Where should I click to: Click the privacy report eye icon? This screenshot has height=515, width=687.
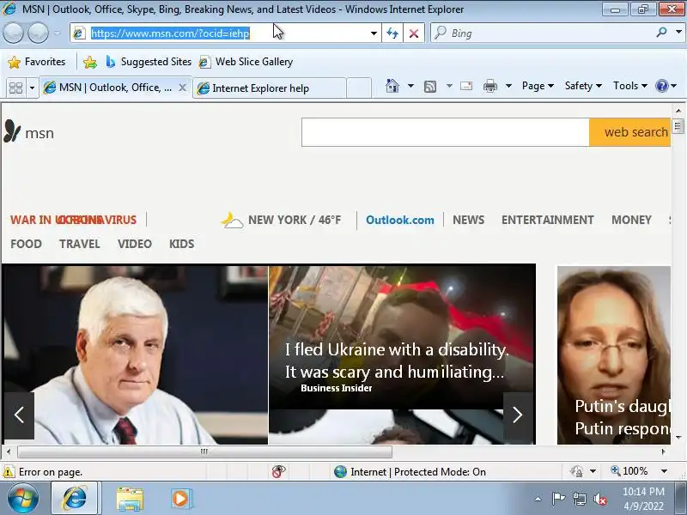pos(278,471)
